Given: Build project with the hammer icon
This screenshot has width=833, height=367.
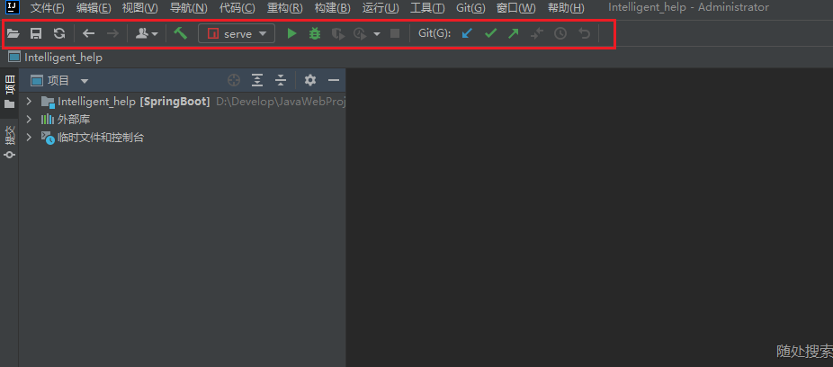Looking at the screenshot, I should (x=181, y=33).
